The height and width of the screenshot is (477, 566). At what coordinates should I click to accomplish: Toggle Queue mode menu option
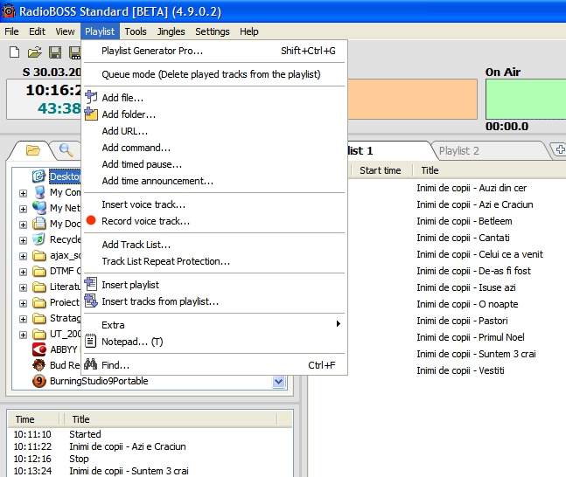pos(214,74)
